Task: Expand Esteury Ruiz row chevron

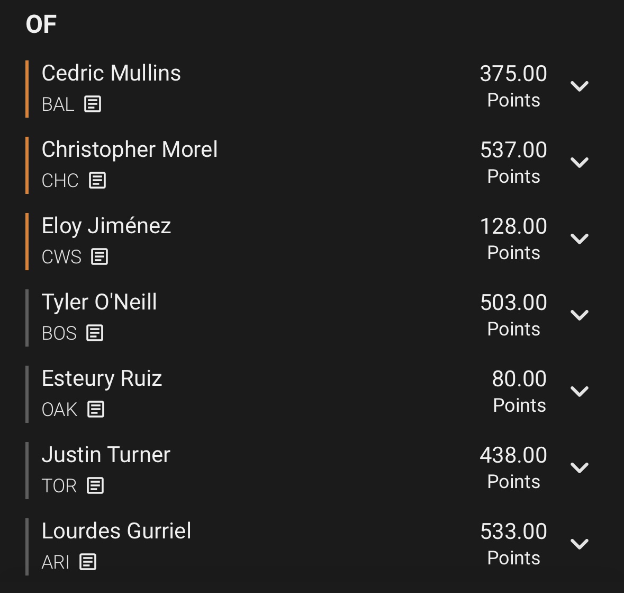Action: 580,391
